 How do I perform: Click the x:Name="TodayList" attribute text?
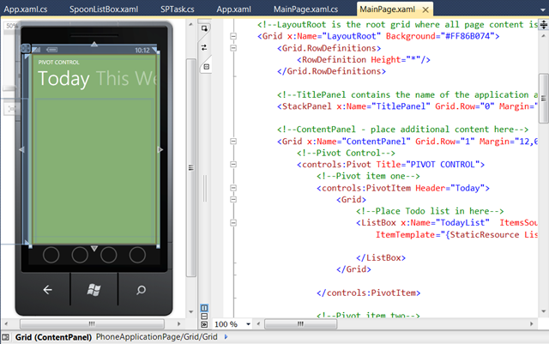pyautogui.click(x=445, y=223)
